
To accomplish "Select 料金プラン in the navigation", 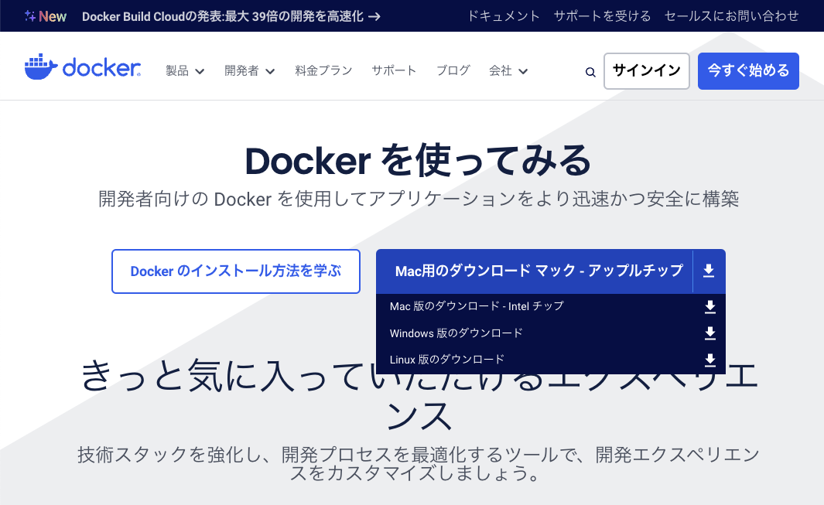I will point(323,70).
